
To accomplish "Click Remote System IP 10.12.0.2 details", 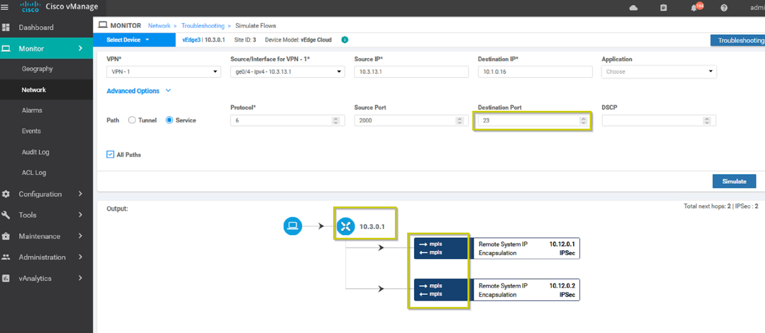I will click(526, 290).
